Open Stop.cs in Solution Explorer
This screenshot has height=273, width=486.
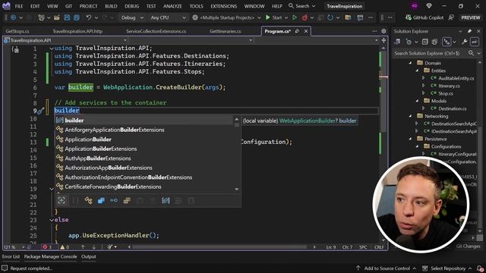446,93
